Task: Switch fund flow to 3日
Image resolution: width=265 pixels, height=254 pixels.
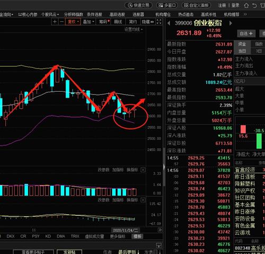Action: [258, 51]
